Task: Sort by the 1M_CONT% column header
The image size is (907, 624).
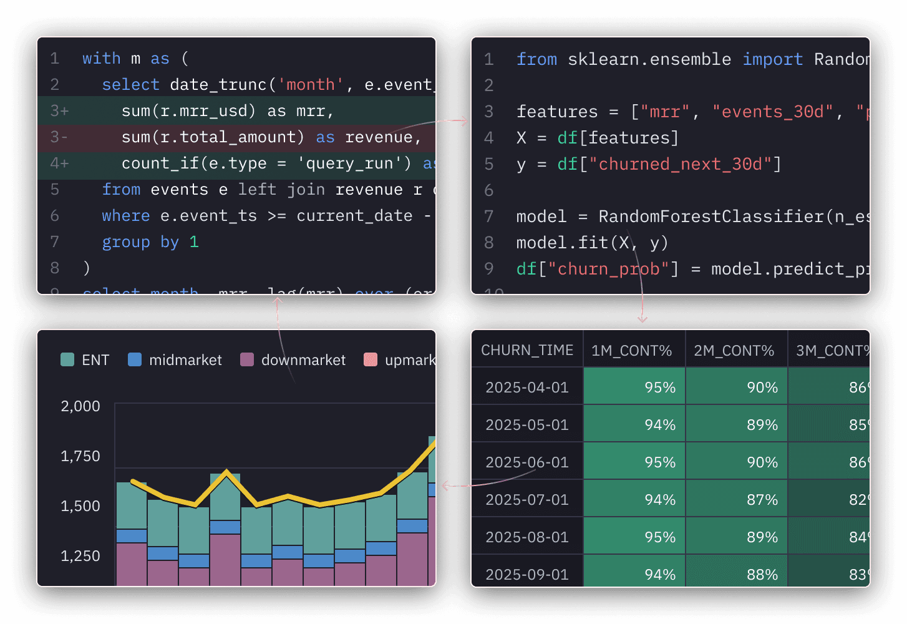Action: click(634, 349)
